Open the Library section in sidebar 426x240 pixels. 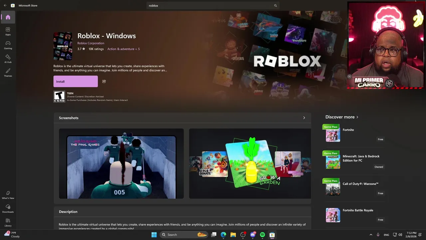pos(8,223)
